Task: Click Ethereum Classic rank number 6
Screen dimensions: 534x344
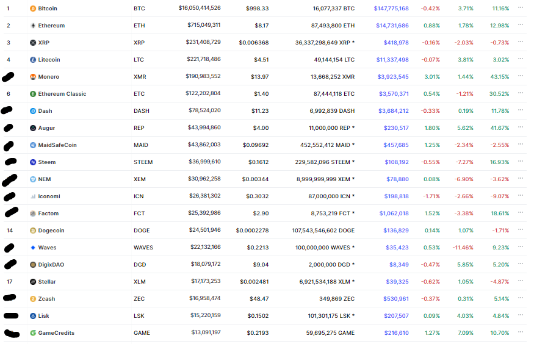Action: pyautogui.click(x=9, y=94)
